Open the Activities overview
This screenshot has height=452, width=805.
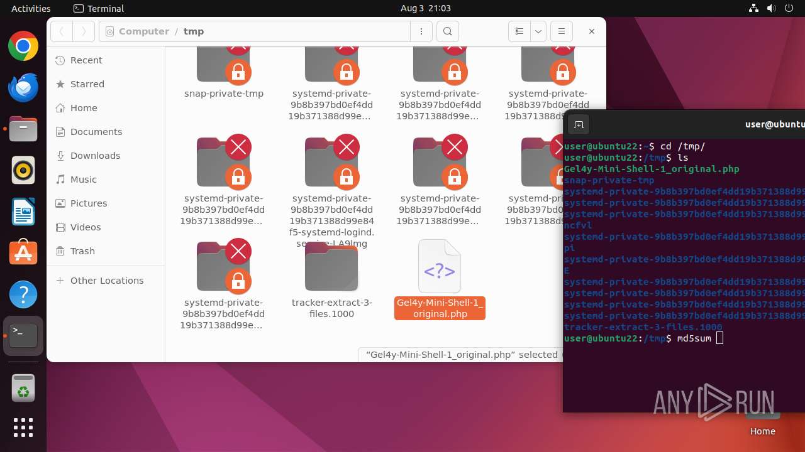31,8
